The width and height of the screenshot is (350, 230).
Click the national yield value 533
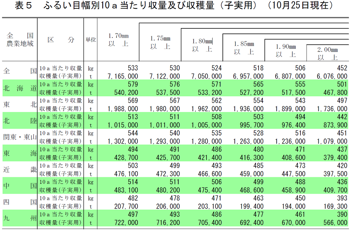[133, 68]
